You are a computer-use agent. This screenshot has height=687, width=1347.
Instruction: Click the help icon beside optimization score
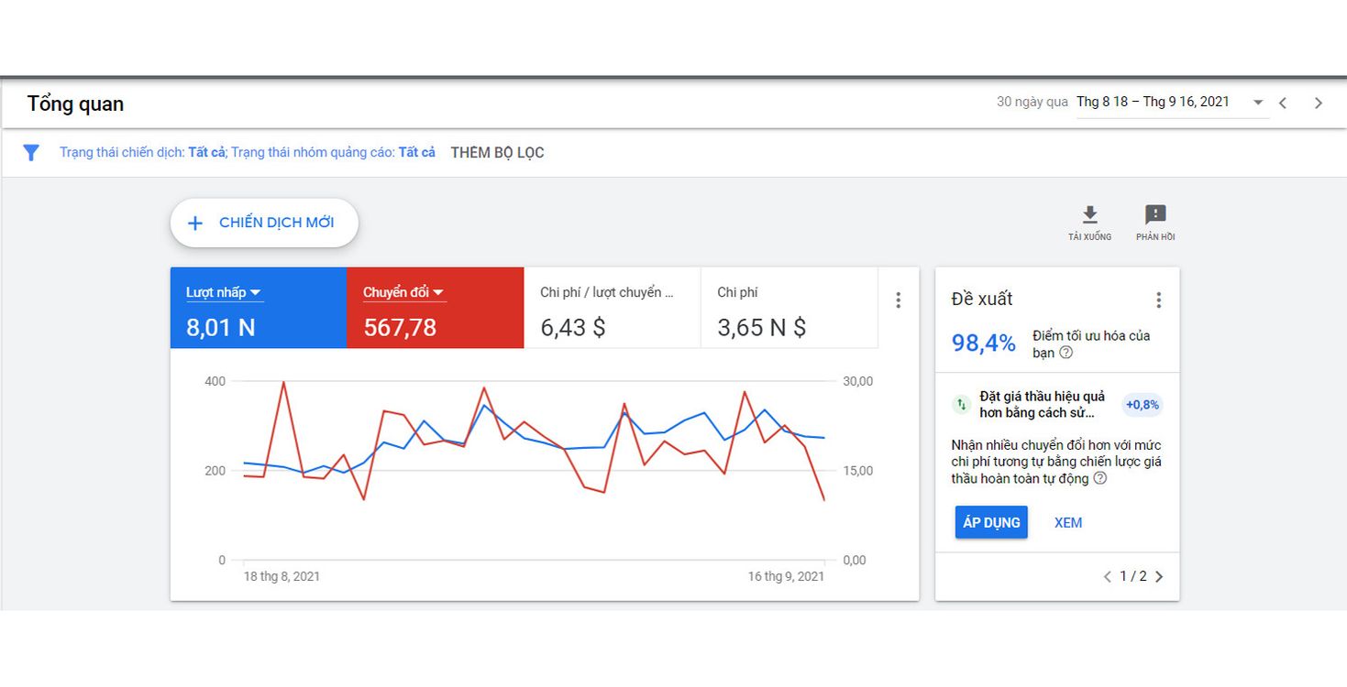tap(1065, 353)
